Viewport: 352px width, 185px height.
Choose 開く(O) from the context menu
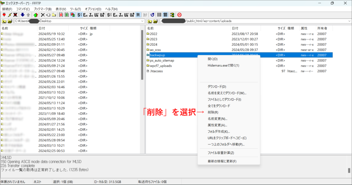pos(229,59)
